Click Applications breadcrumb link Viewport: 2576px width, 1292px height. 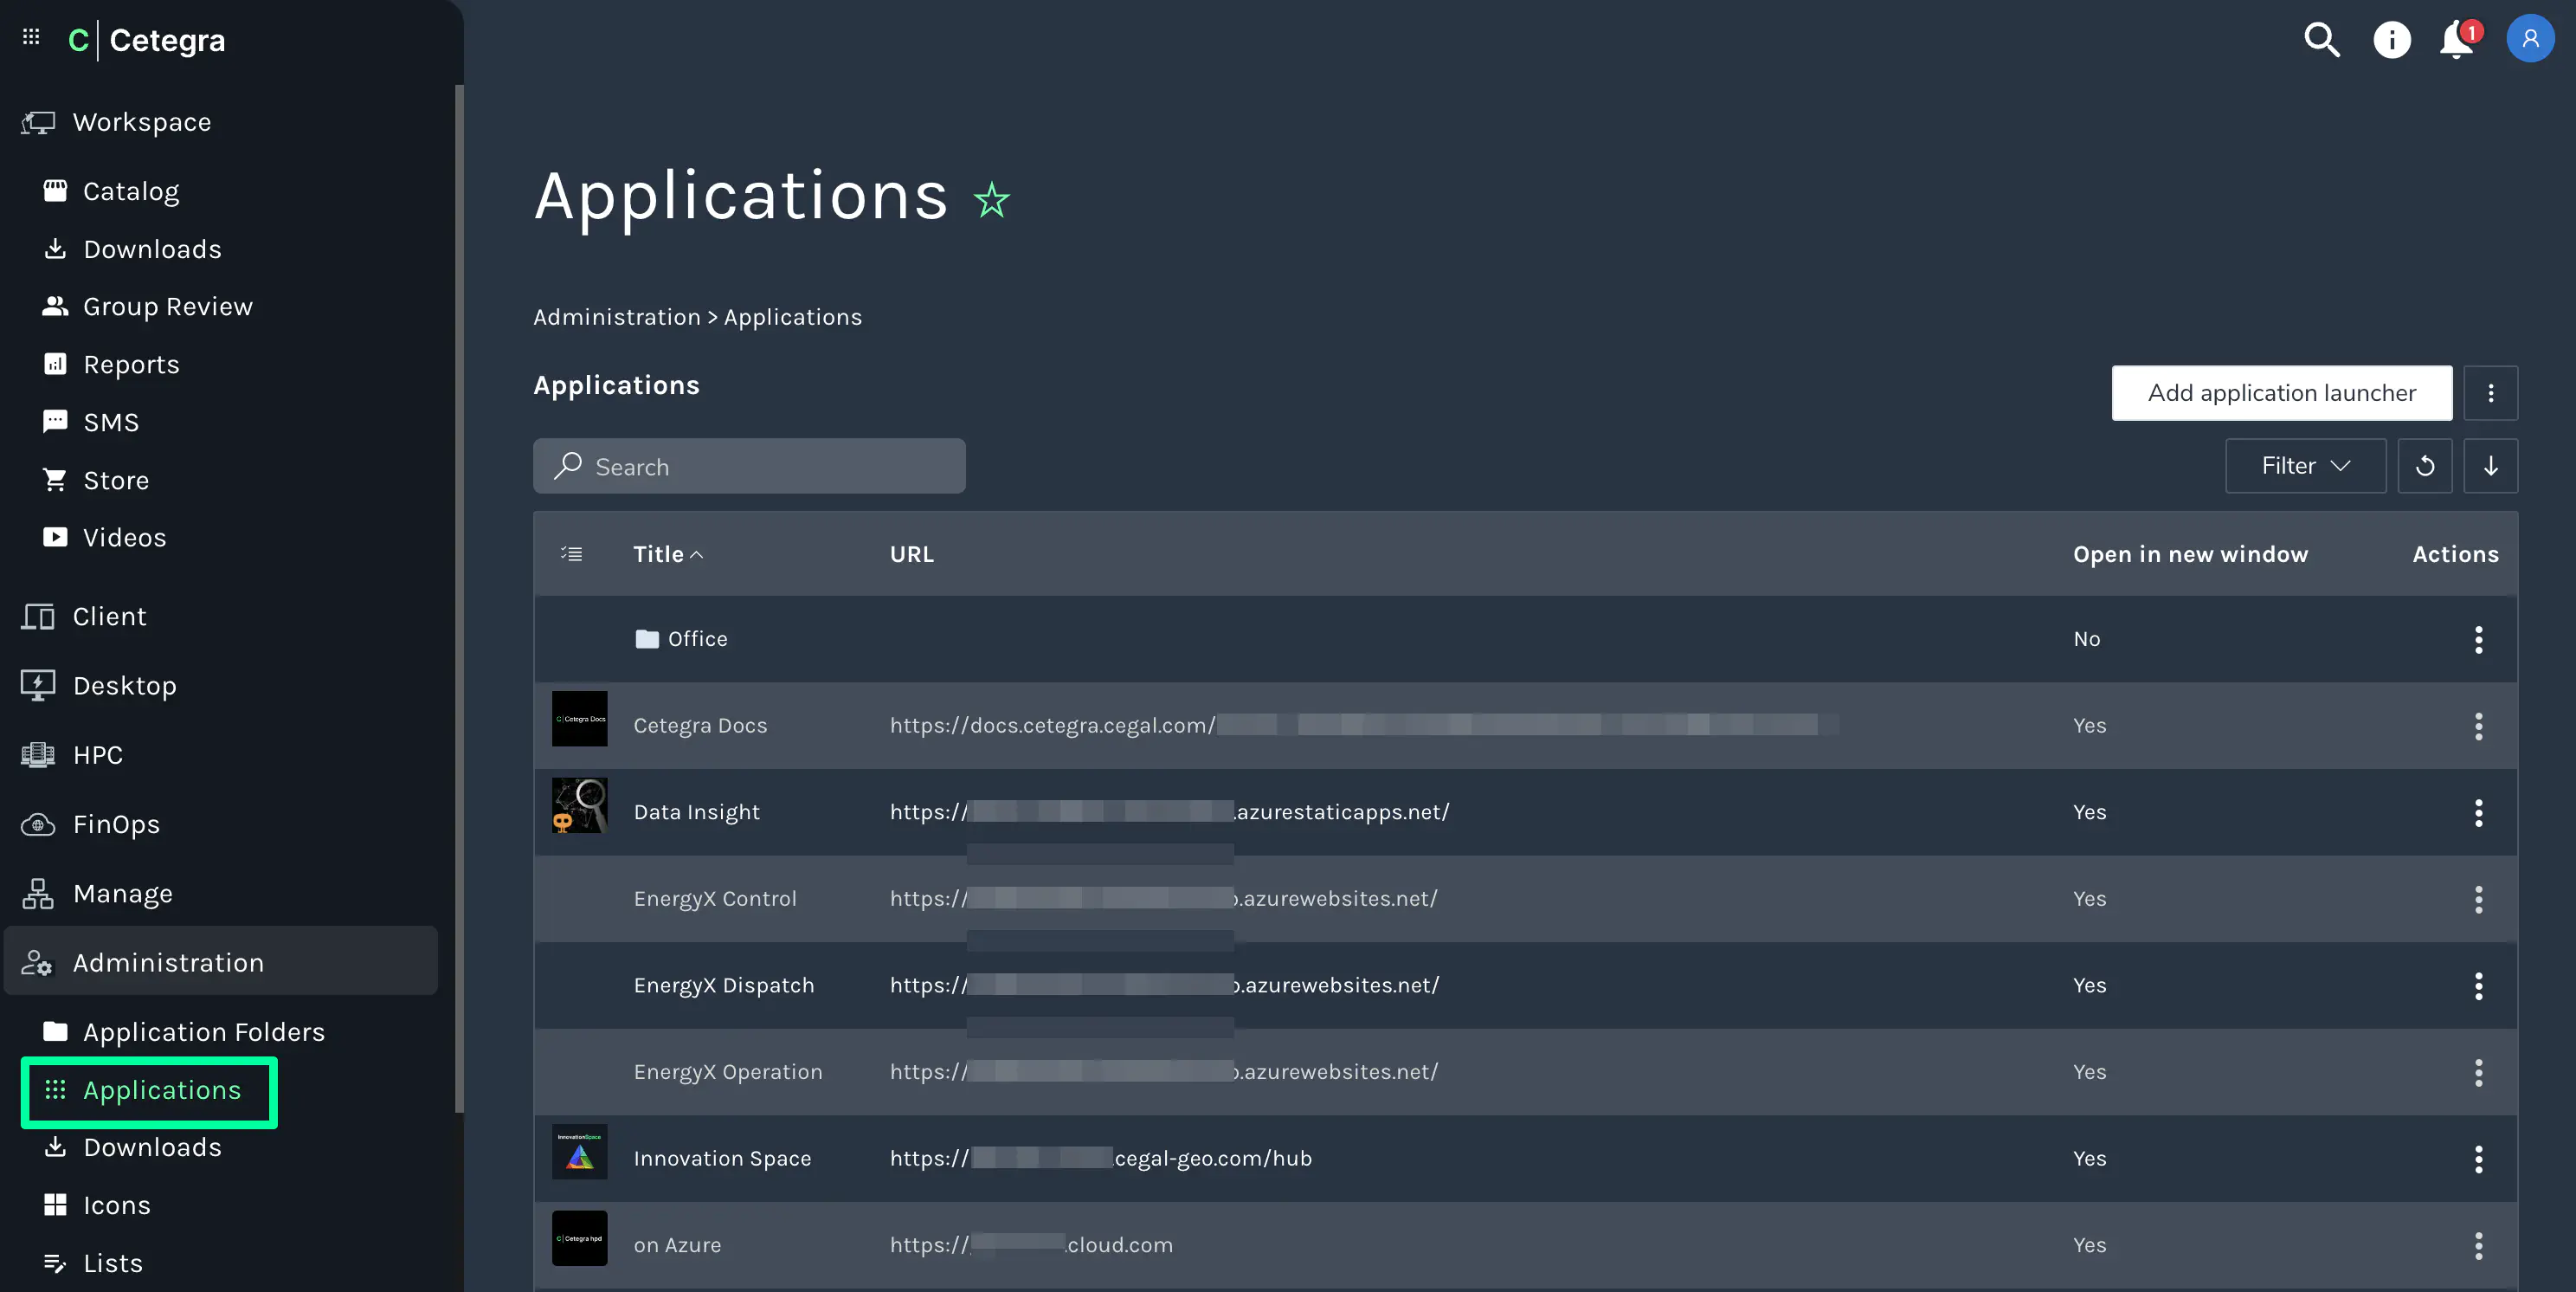click(792, 317)
